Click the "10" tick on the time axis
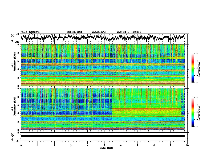 coord(187,145)
